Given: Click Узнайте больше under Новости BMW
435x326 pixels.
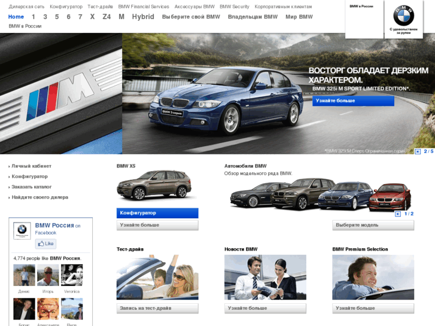Looking at the screenshot, I should (x=265, y=308).
